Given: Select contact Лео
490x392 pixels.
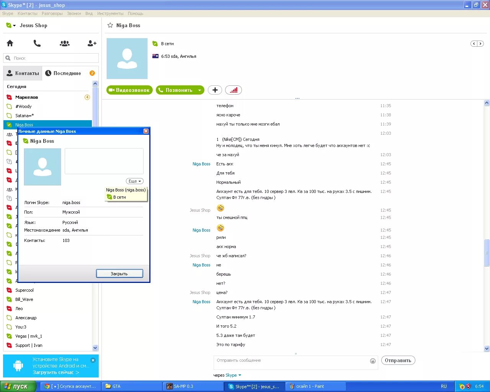Looking at the screenshot, I should (x=48, y=309).
